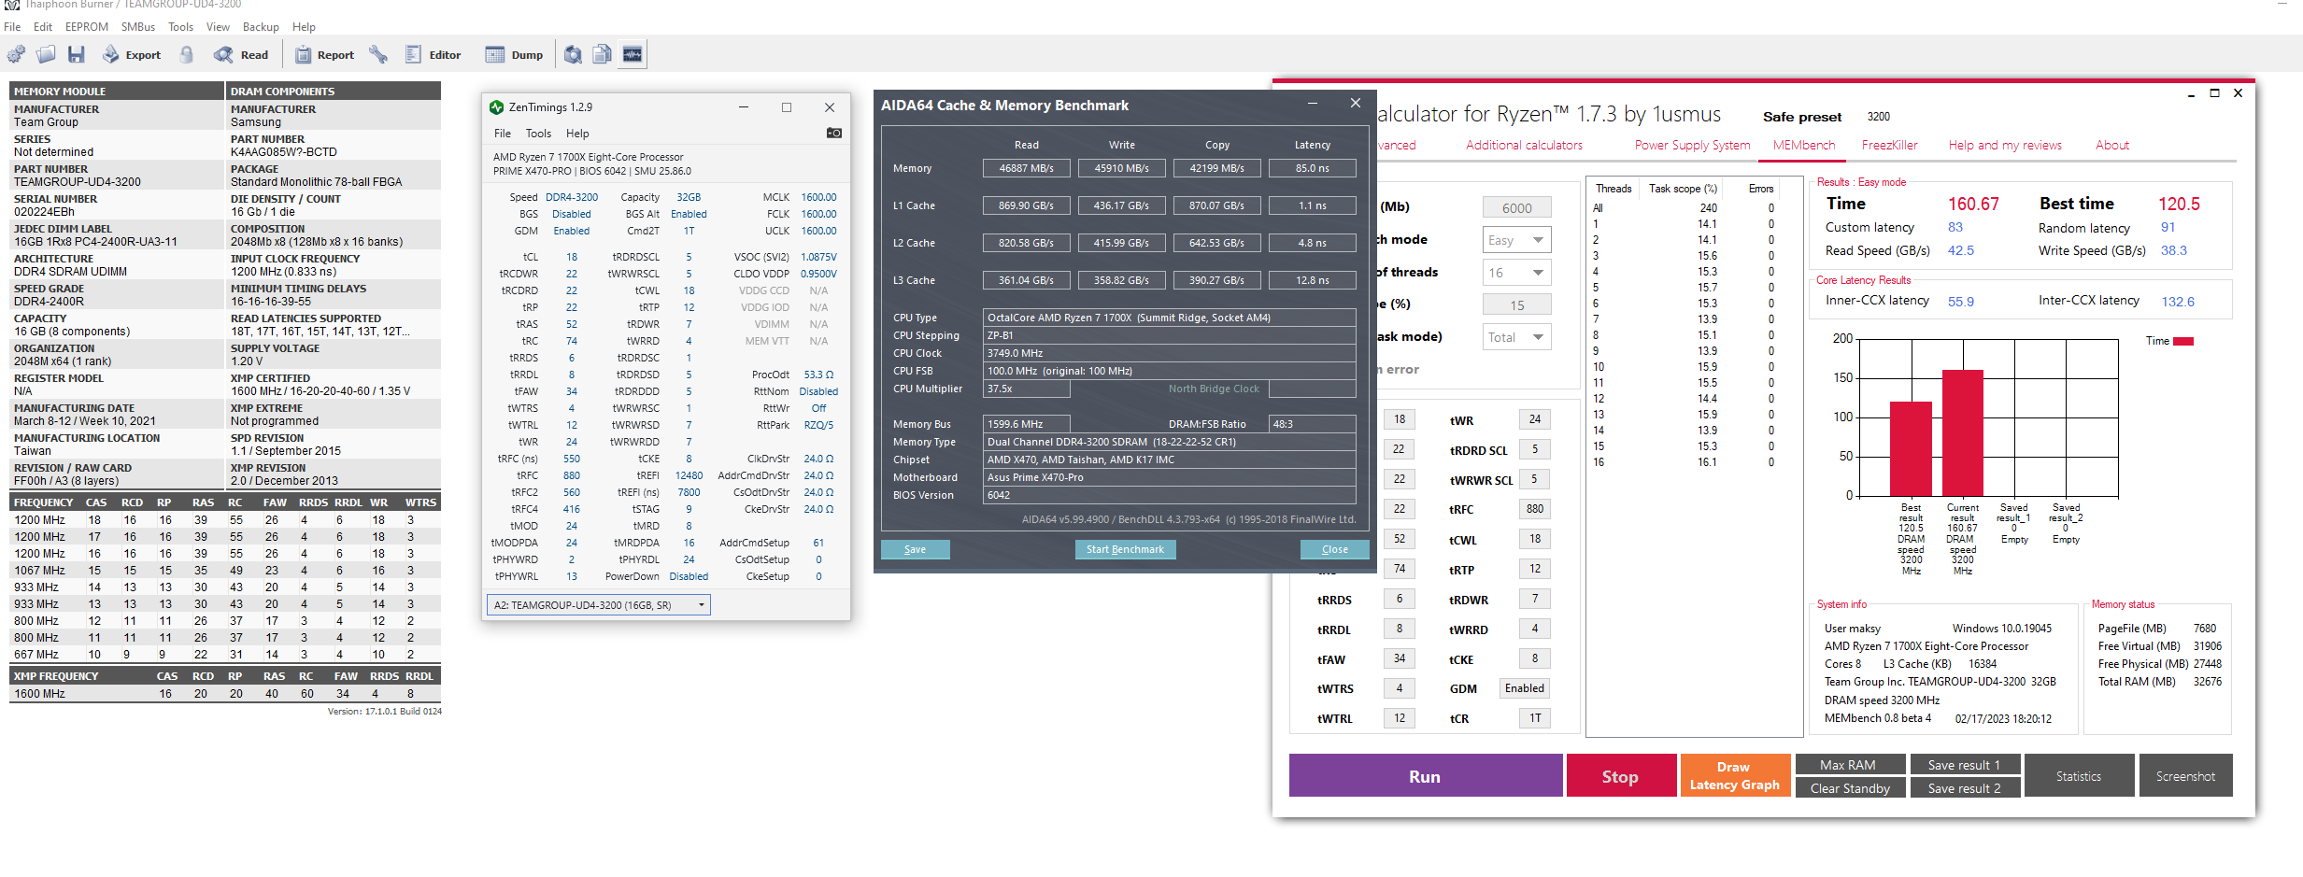The image size is (2303, 877).
Task: Close the ZenTimings window
Action: (x=830, y=107)
